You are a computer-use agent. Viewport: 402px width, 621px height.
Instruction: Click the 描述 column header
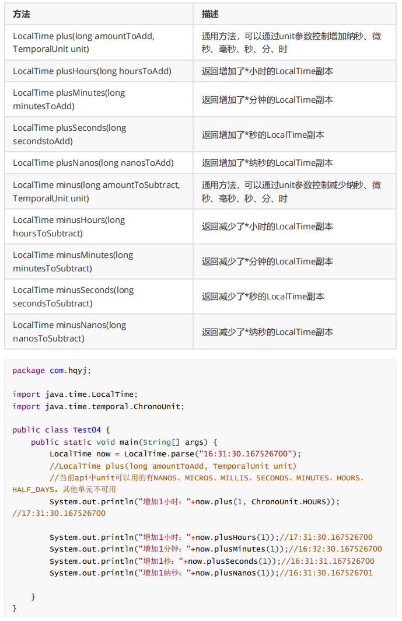[x=211, y=14]
